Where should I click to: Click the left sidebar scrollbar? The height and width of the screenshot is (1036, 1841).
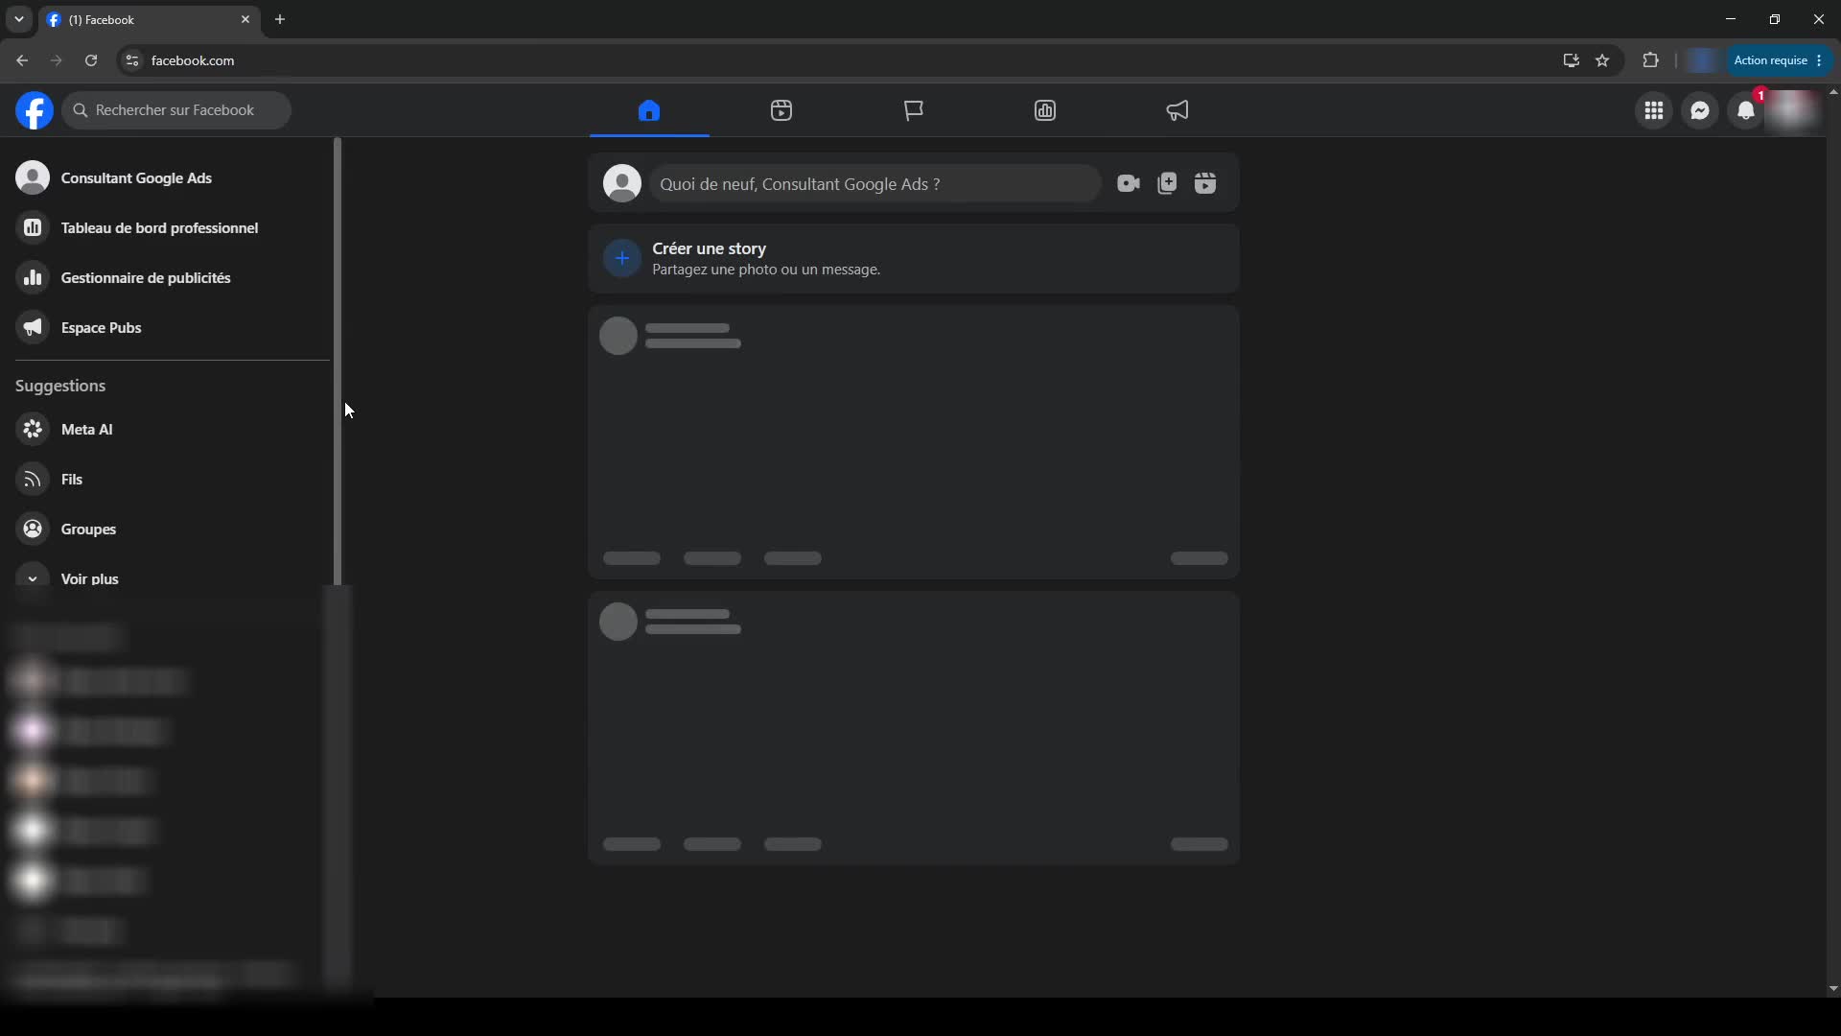click(x=338, y=362)
